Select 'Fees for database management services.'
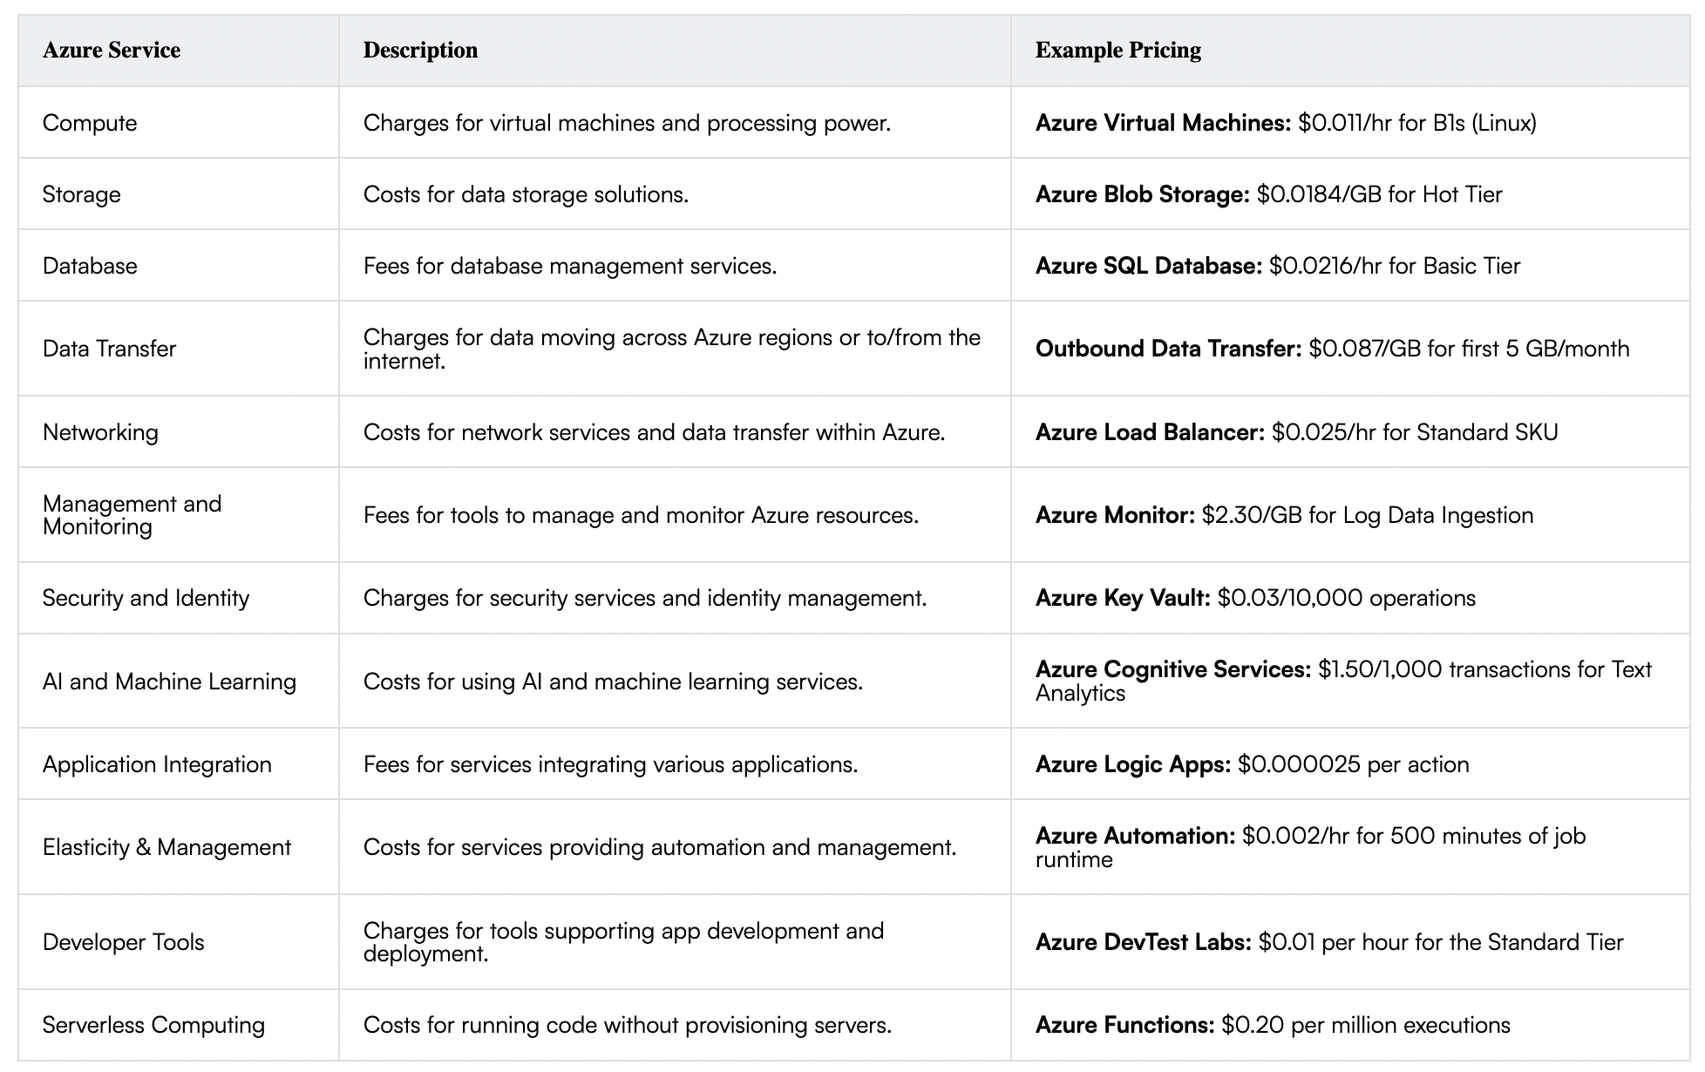The width and height of the screenshot is (1705, 1072). coord(570,266)
